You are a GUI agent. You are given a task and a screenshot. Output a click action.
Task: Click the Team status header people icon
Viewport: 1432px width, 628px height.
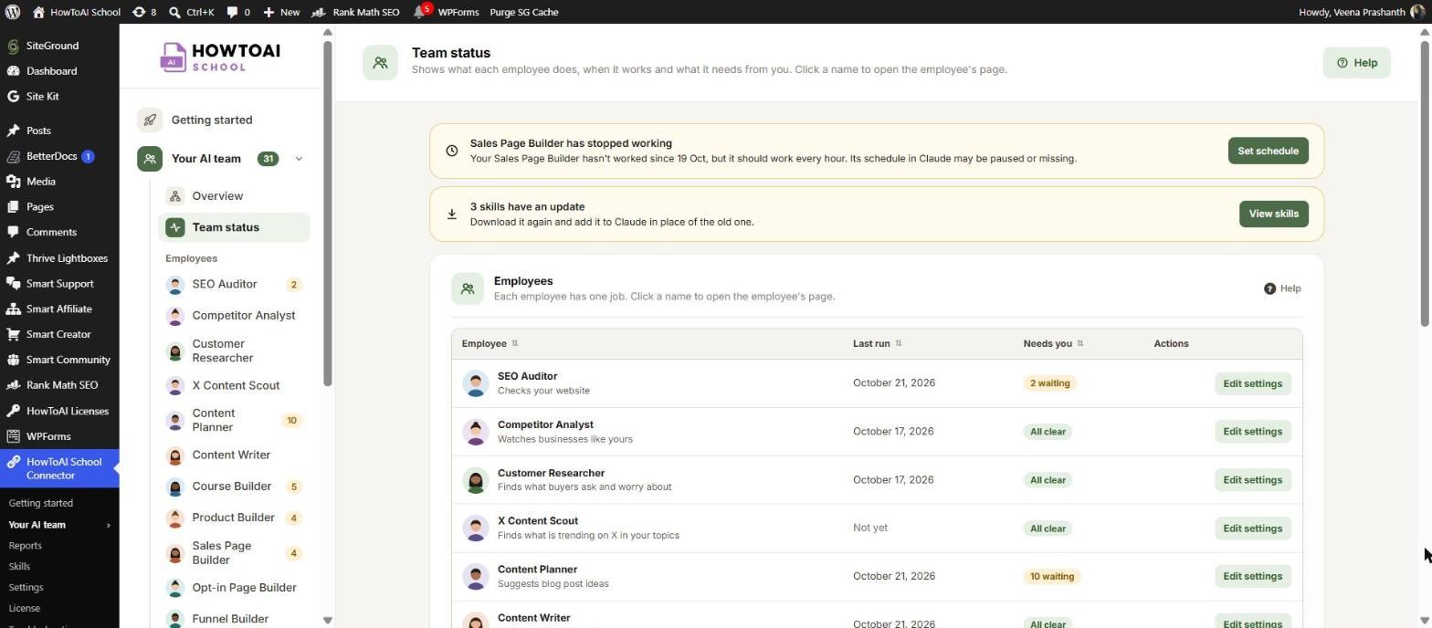380,63
